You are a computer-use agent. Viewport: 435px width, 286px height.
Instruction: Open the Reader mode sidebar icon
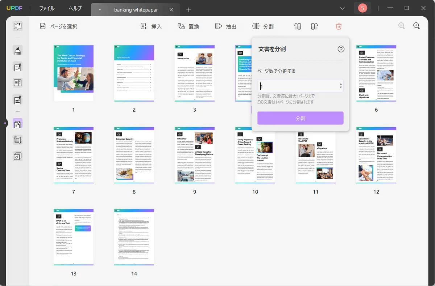click(17, 26)
